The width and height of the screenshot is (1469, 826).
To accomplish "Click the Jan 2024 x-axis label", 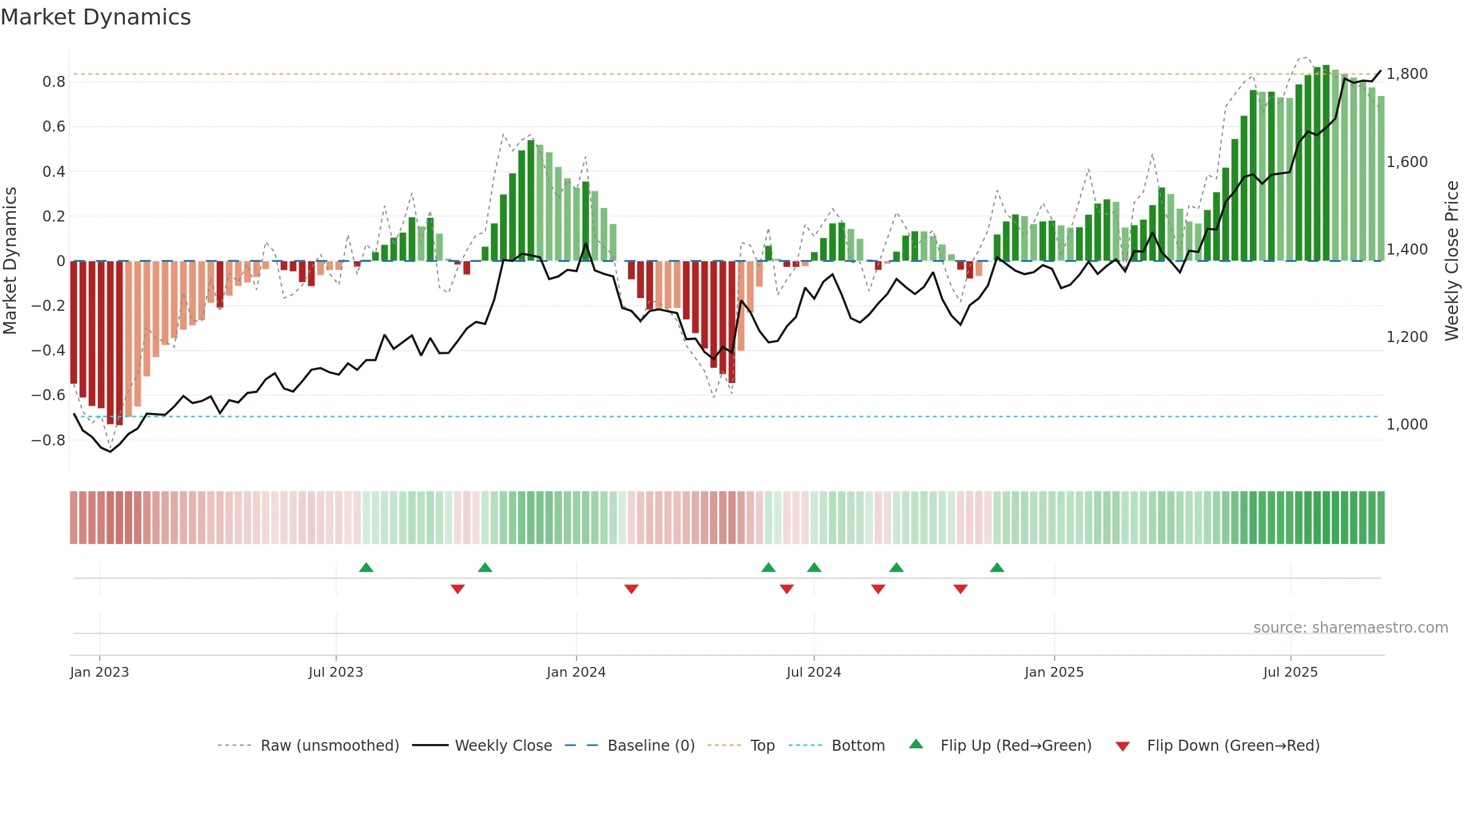I will [576, 672].
